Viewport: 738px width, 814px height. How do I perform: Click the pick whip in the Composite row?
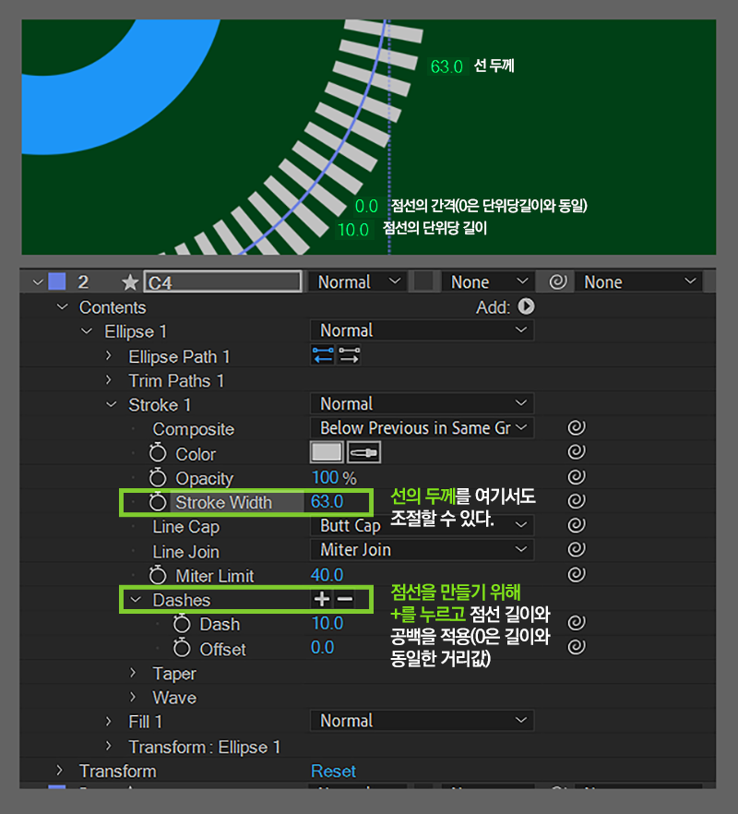point(576,428)
